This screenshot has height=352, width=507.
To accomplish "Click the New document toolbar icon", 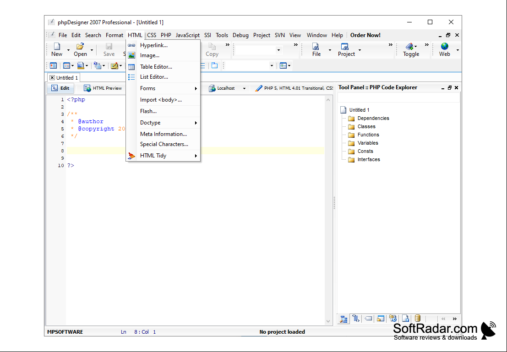I will 57,46.
